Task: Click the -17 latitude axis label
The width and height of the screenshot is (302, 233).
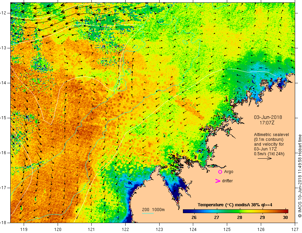Action: (4, 188)
